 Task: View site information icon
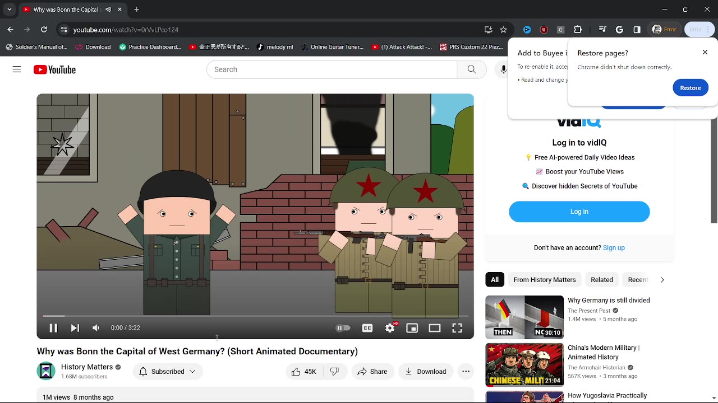[x=64, y=30]
